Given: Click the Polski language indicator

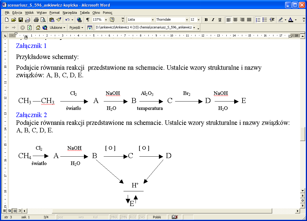Looking at the screenshot, I should pos(157,217).
